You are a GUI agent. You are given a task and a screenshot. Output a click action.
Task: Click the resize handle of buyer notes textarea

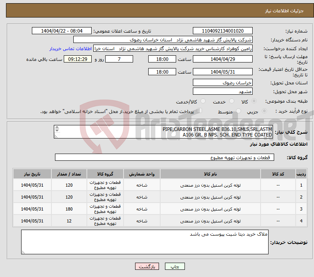tap(23, 252)
